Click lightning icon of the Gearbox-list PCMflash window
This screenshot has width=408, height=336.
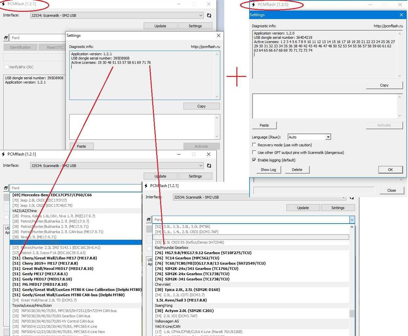(146, 186)
